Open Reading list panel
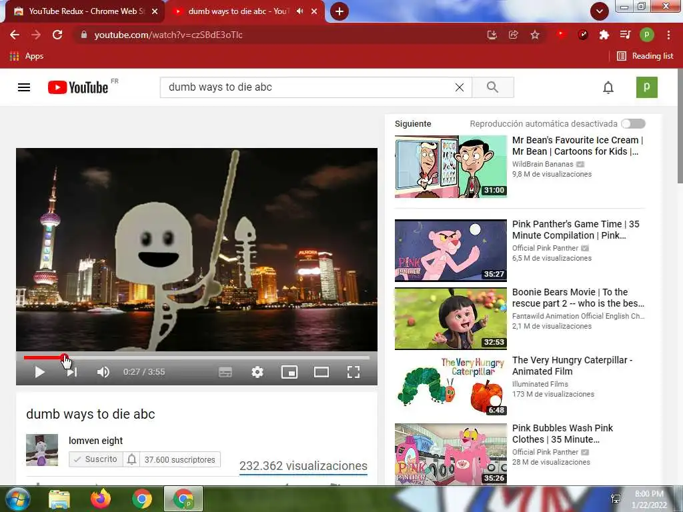 coord(645,56)
